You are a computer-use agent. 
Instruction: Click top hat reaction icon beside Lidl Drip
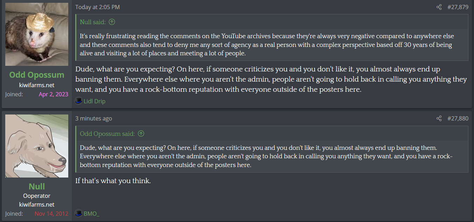click(x=78, y=101)
